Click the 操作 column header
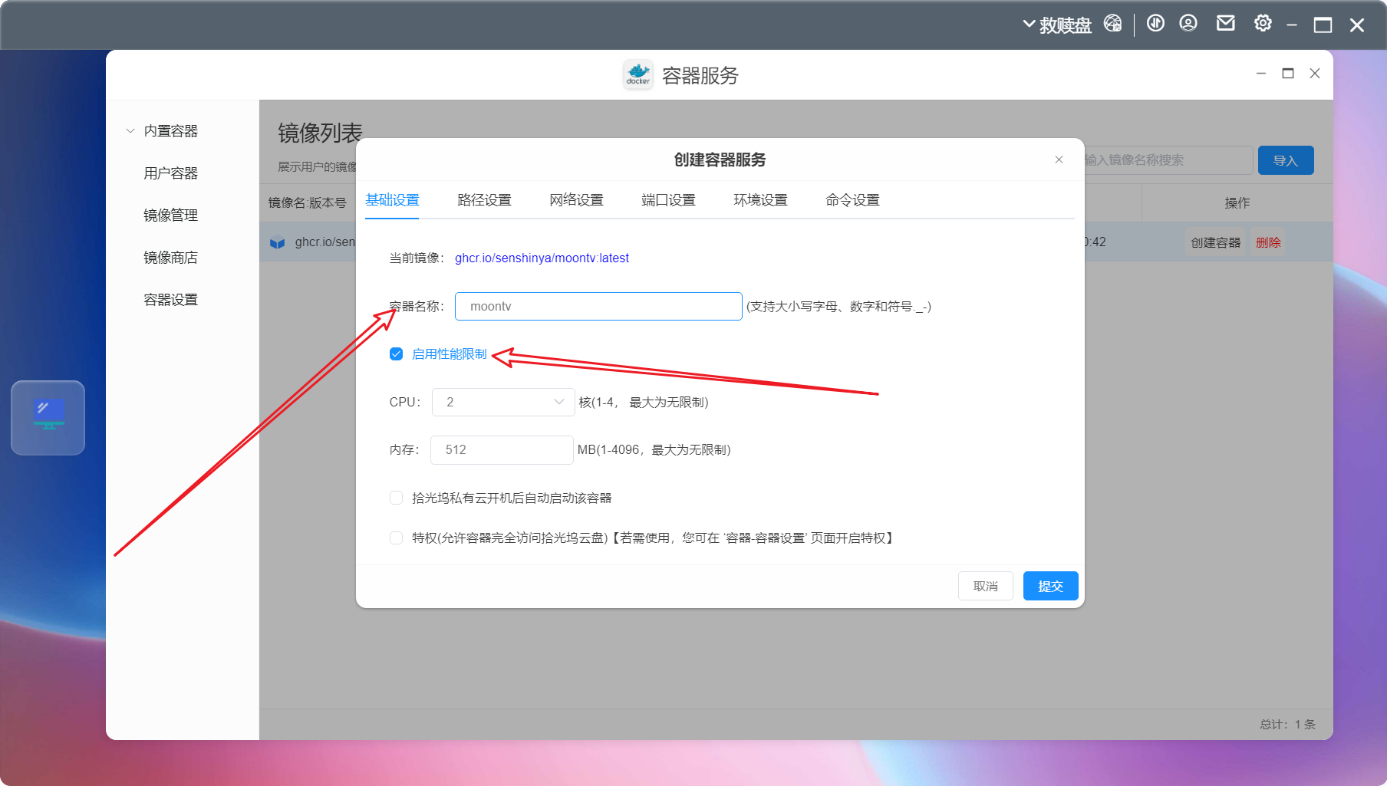Viewport: 1387px width, 786px height. click(1237, 203)
